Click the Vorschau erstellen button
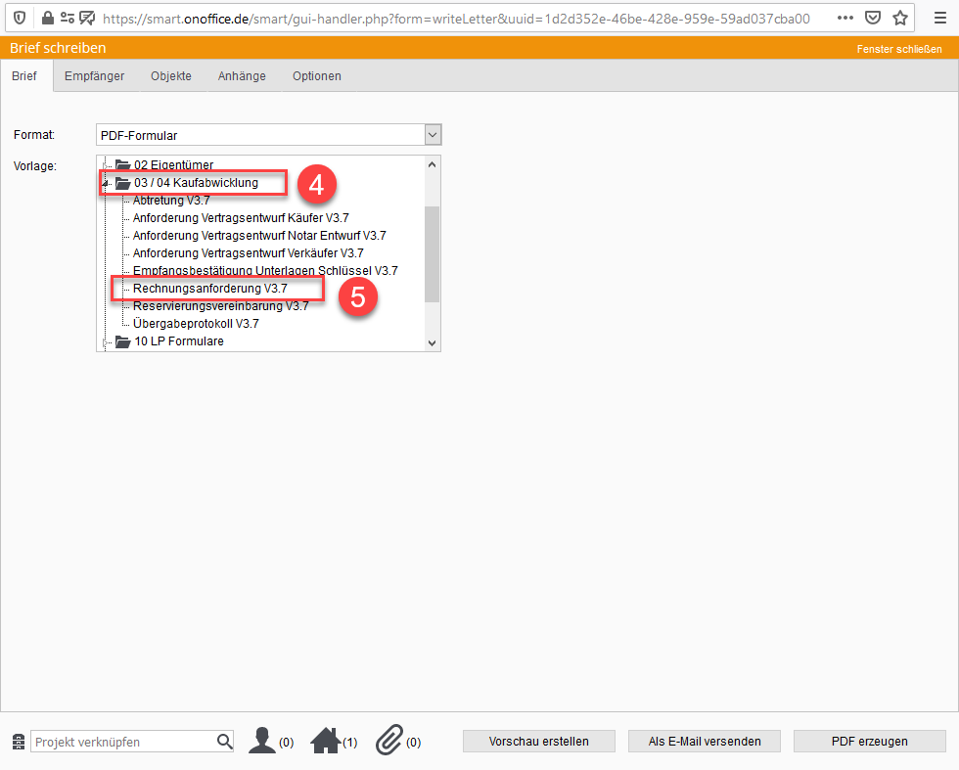The height and width of the screenshot is (770, 959). click(538, 742)
